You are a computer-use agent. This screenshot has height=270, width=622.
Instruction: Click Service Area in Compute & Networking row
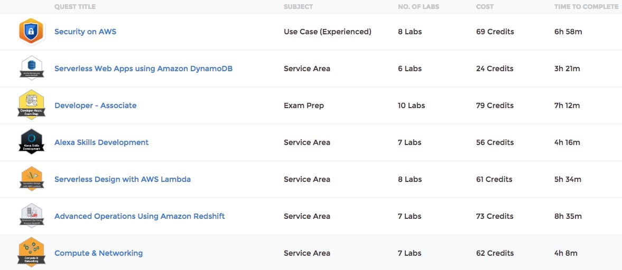(x=307, y=253)
